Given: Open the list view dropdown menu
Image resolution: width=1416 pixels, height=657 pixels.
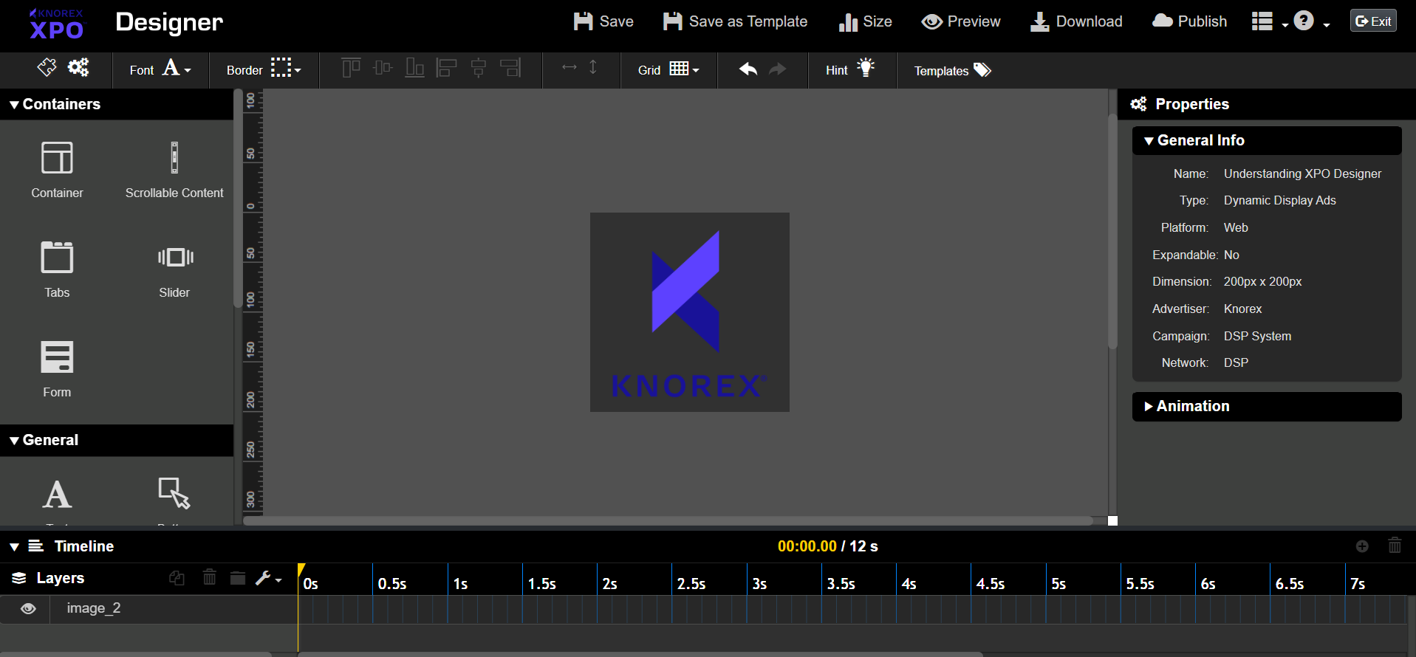Looking at the screenshot, I should point(1270,21).
